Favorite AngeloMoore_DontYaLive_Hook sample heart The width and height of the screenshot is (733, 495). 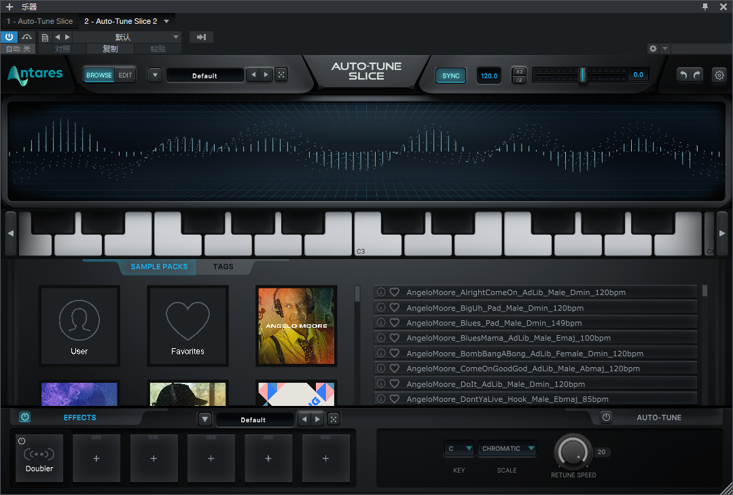[x=395, y=398]
